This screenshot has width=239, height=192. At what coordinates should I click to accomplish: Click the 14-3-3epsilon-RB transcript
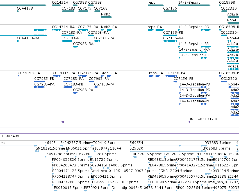click(195, 47)
